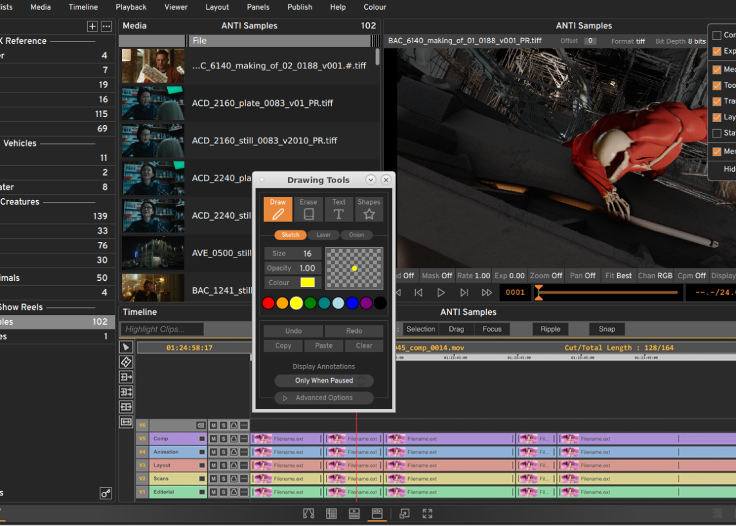
Task: Check the unchecked 'Sta' checkbox
Action: [717, 133]
